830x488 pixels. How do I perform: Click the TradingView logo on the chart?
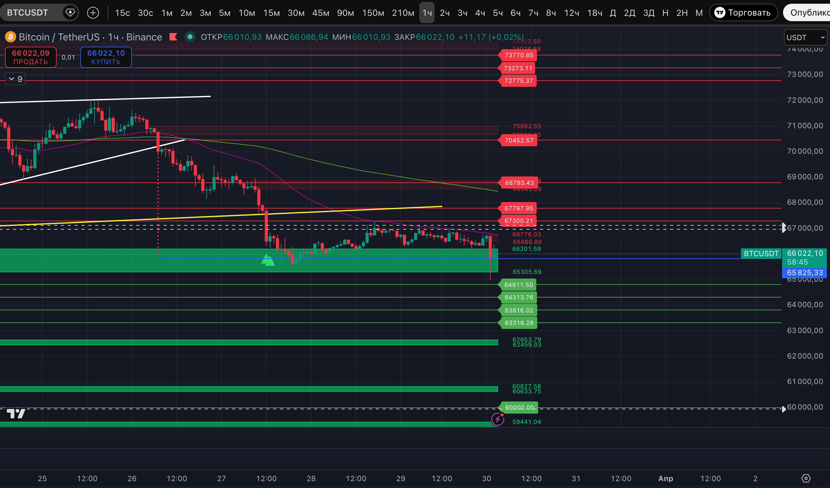point(16,413)
